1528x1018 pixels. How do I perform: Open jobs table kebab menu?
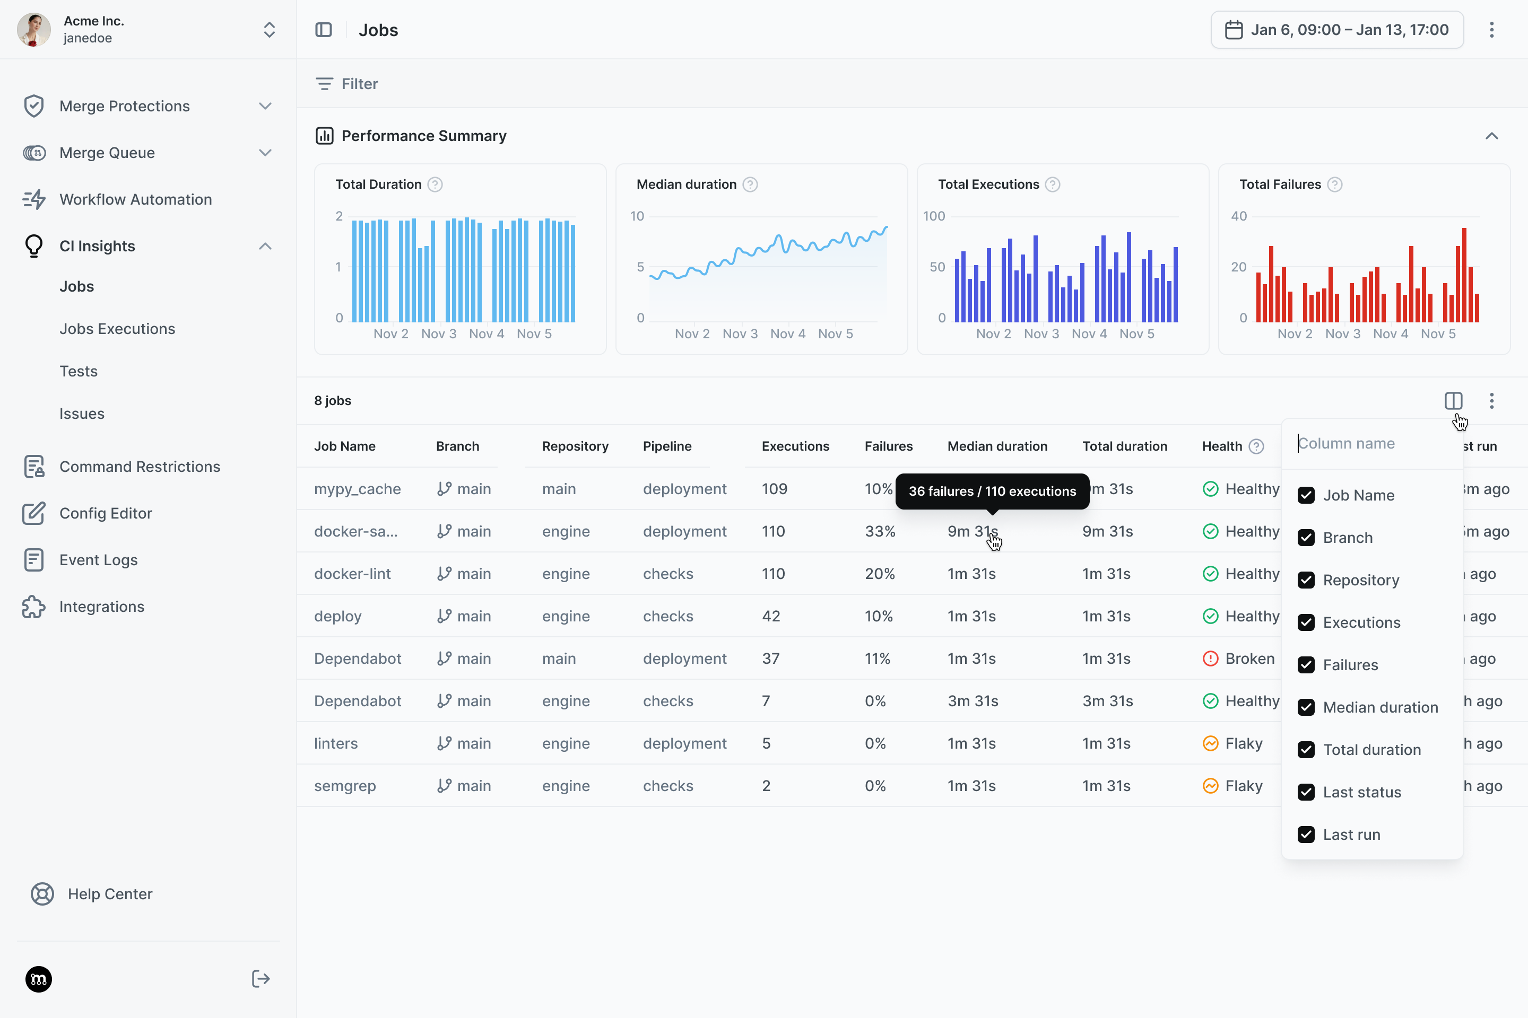pos(1491,401)
